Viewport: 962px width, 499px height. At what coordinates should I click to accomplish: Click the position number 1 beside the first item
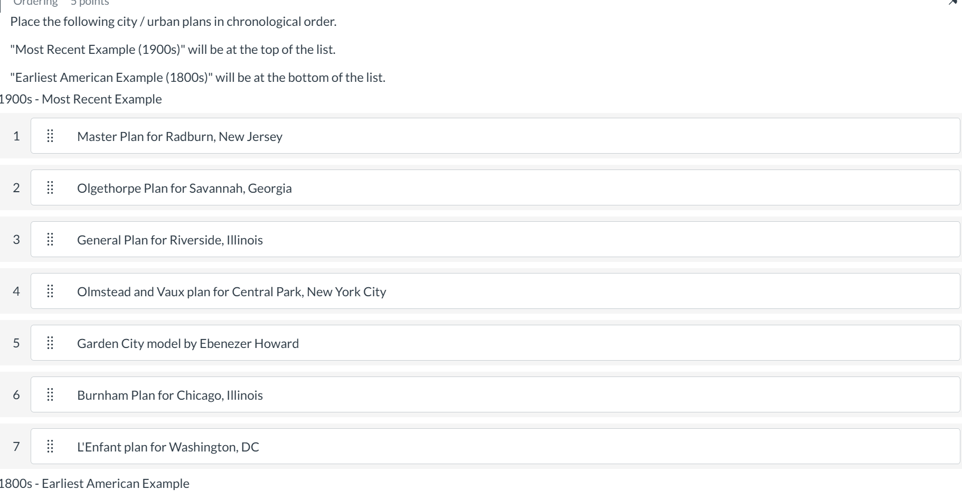(x=16, y=136)
